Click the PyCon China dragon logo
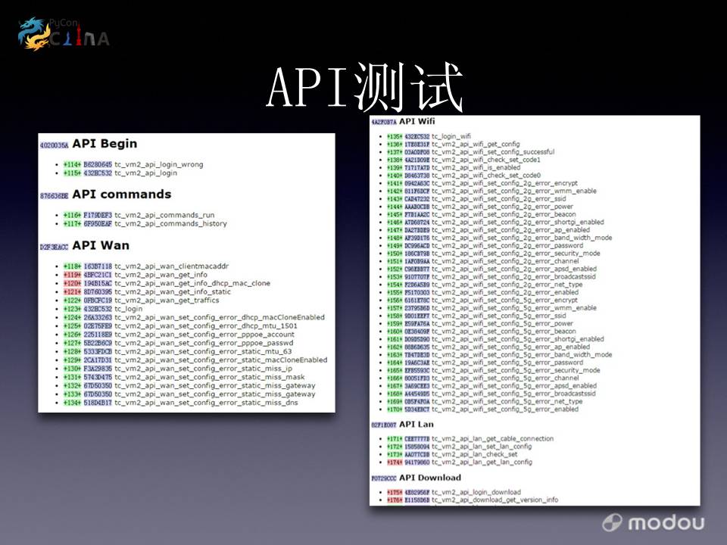Viewport: 727px width, 545px height. click(63, 34)
